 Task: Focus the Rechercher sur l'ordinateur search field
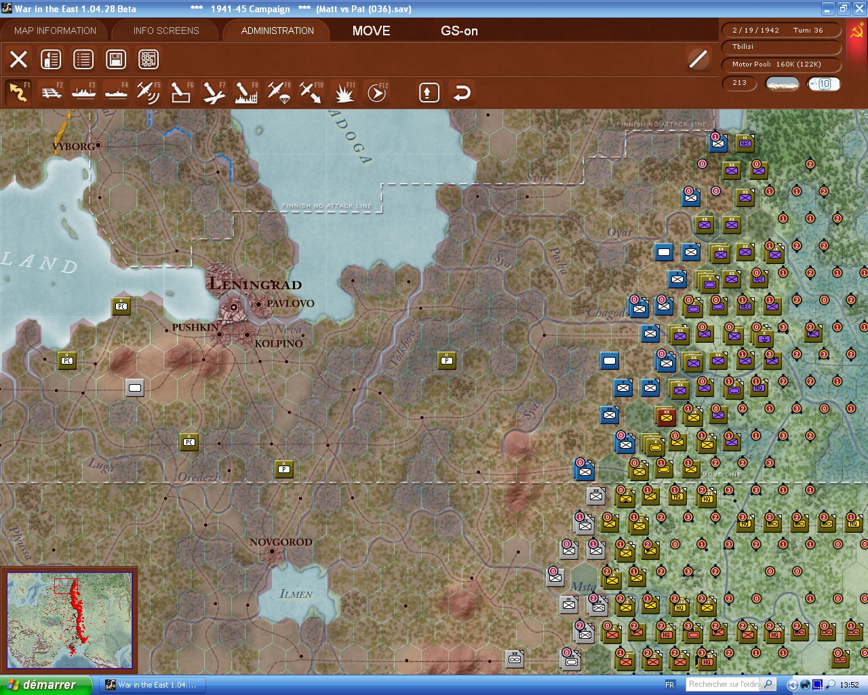(x=724, y=684)
